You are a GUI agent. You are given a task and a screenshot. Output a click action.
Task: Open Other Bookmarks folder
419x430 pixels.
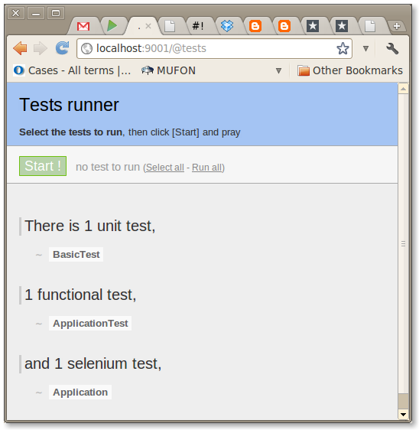pyautogui.click(x=350, y=70)
